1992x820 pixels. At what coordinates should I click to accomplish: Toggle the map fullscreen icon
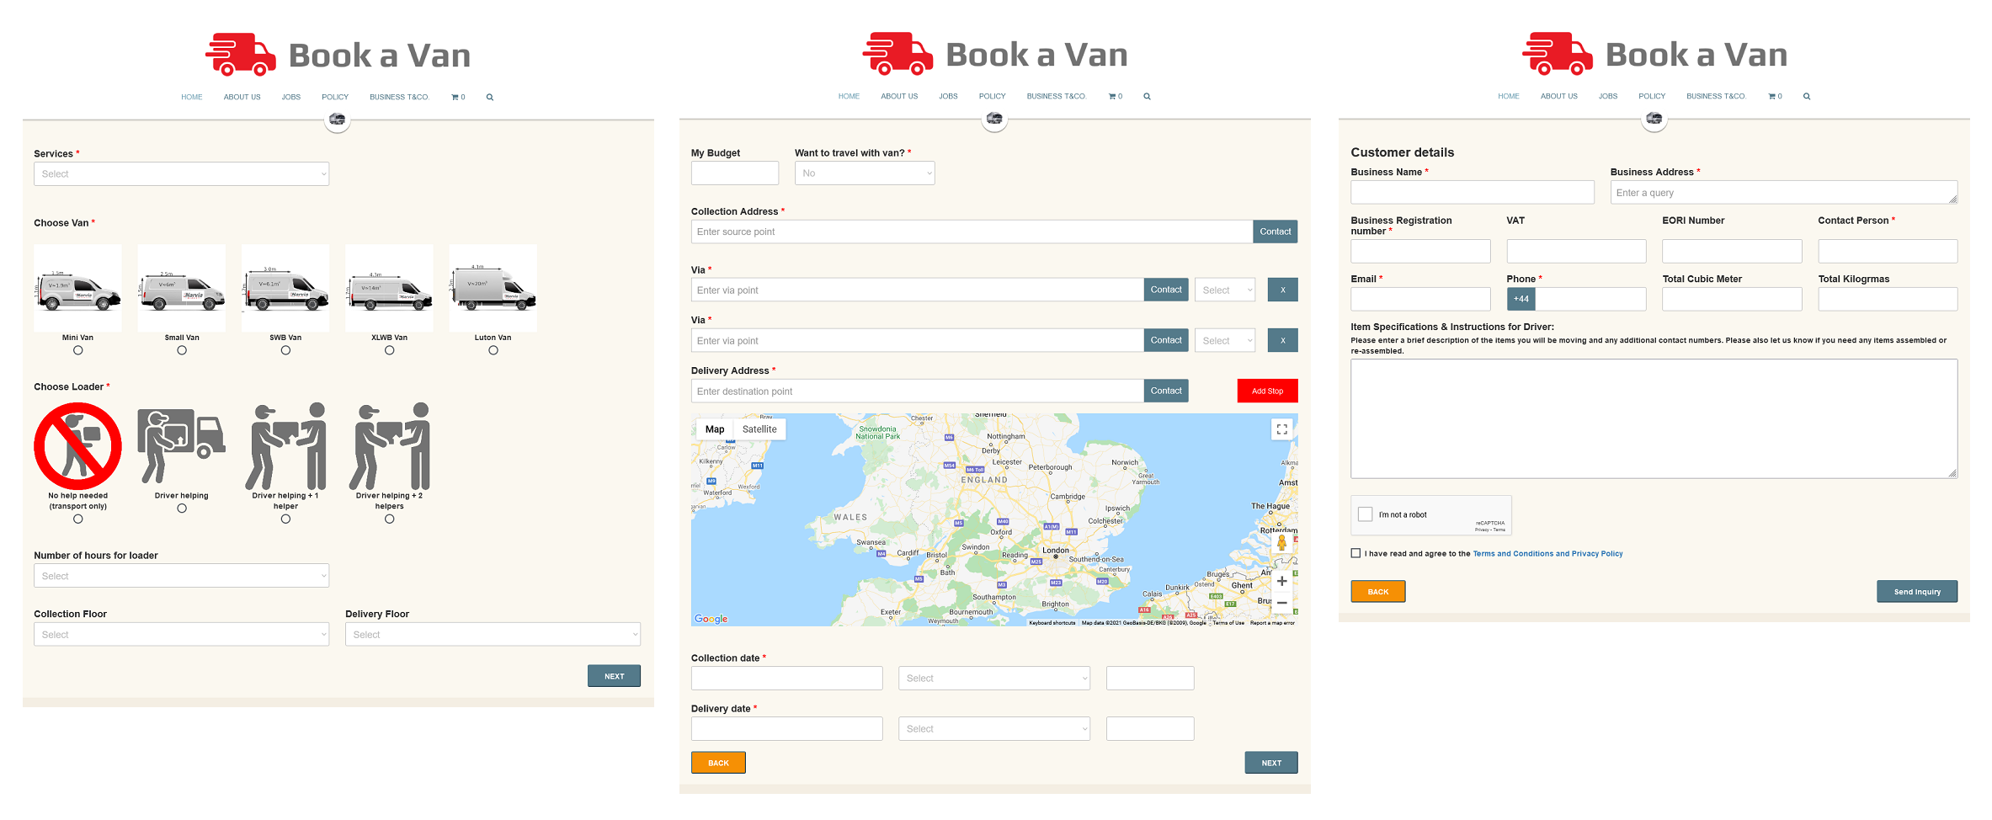pos(1281,429)
